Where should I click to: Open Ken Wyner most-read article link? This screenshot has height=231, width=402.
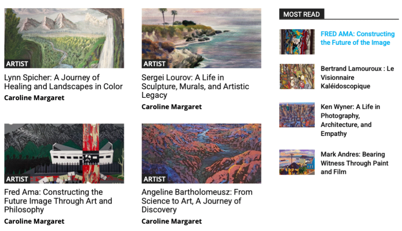pos(350,120)
